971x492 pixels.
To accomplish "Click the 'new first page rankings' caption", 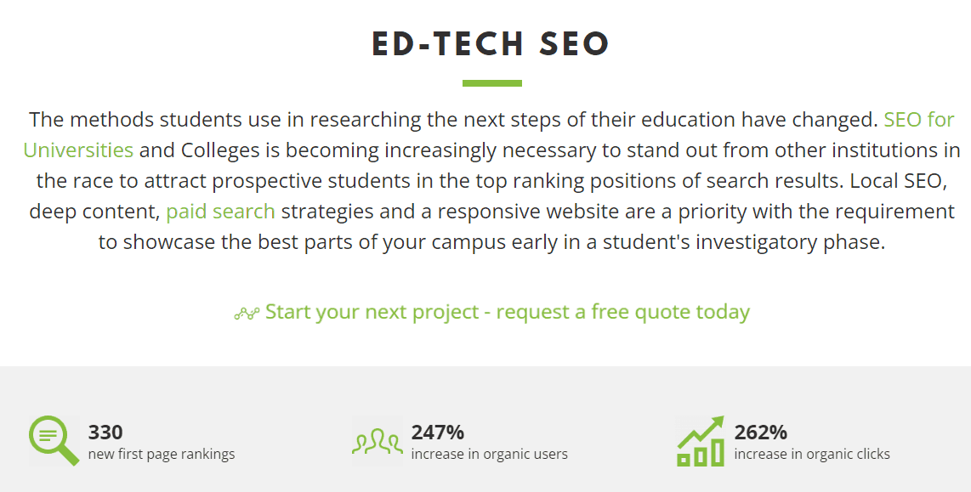I will 162,454.
